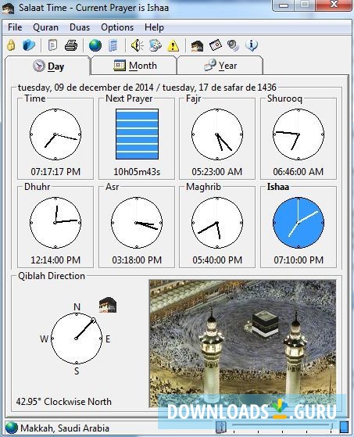Click the opacity icon left of slider
This screenshot has width=354, height=437.
click(x=221, y=428)
